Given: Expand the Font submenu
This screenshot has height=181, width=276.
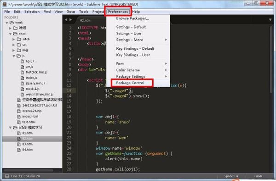Looking at the screenshot, I should point(138,64).
